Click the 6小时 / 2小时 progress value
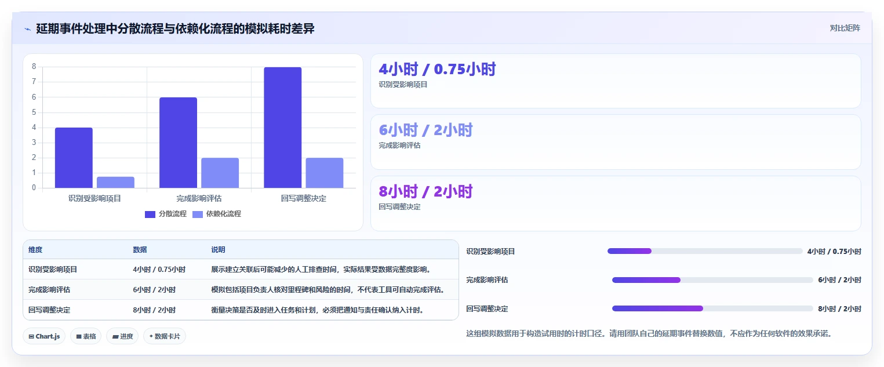Screen dimensions: 884x367 [839, 280]
